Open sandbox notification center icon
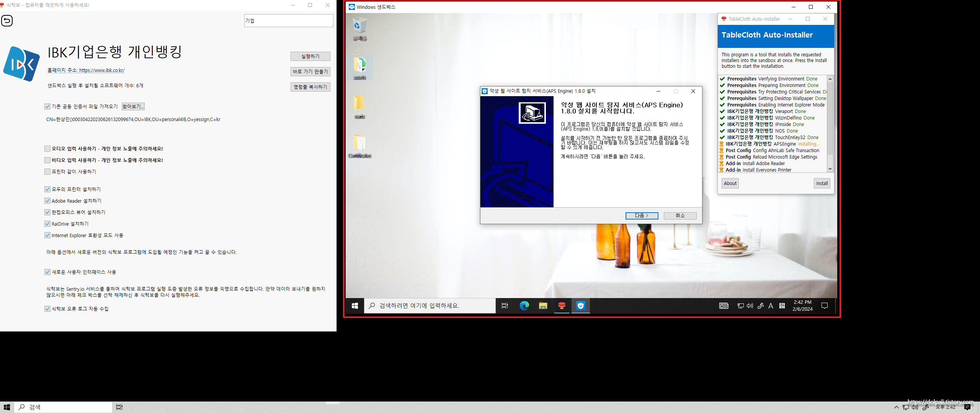The height and width of the screenshot is (413, 980). click(x=825, y=306)
